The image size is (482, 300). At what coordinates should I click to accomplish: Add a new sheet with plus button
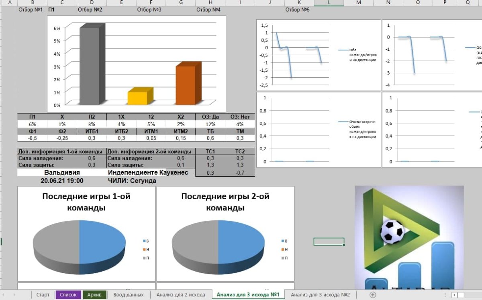pos(373,295)
